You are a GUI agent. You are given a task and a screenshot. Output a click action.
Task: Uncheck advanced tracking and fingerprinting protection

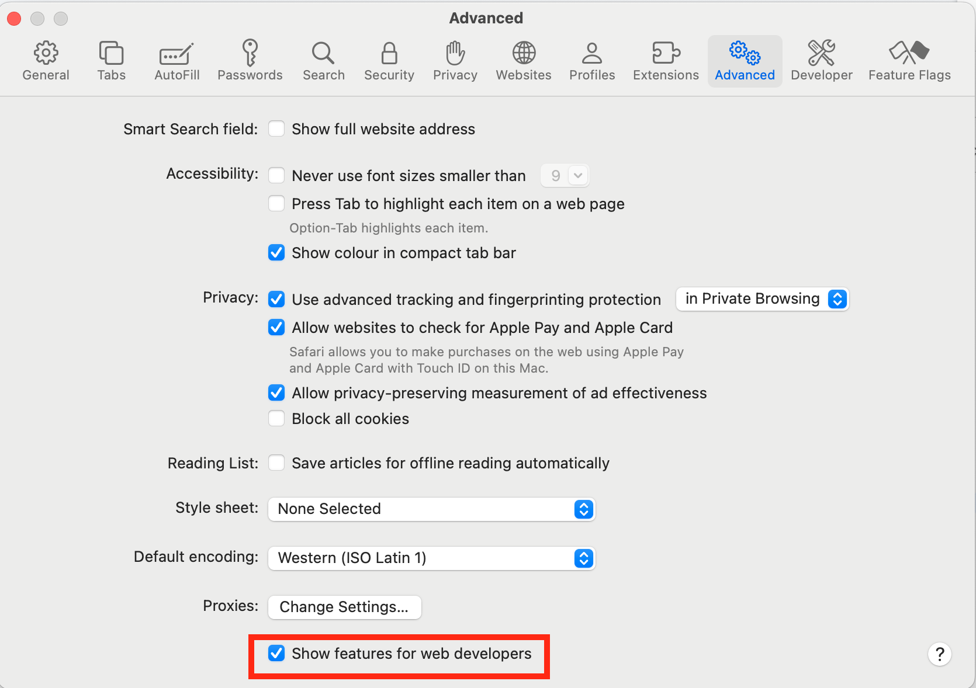tap(276, 299)
